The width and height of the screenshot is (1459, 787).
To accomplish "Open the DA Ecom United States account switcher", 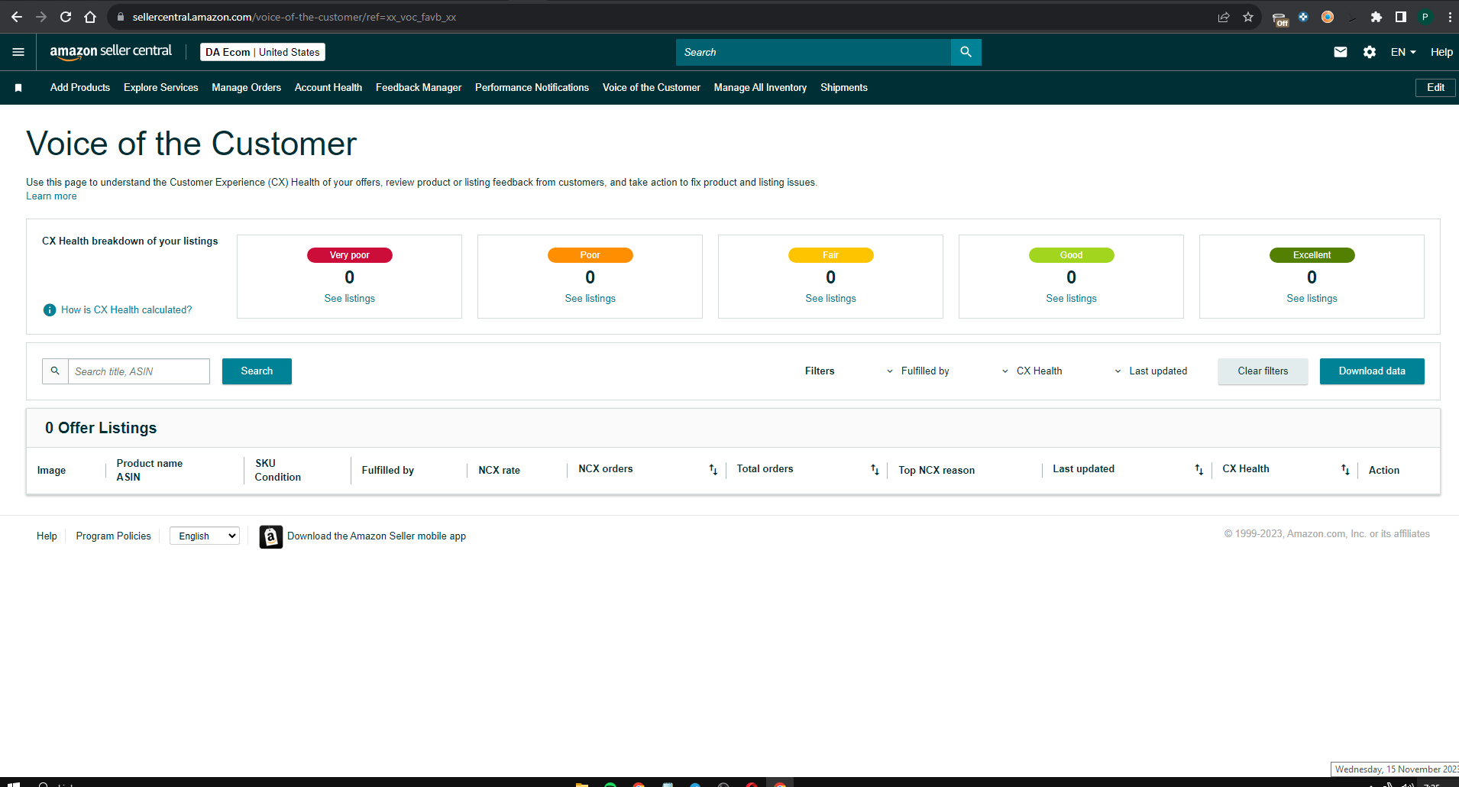I will 263,52.
